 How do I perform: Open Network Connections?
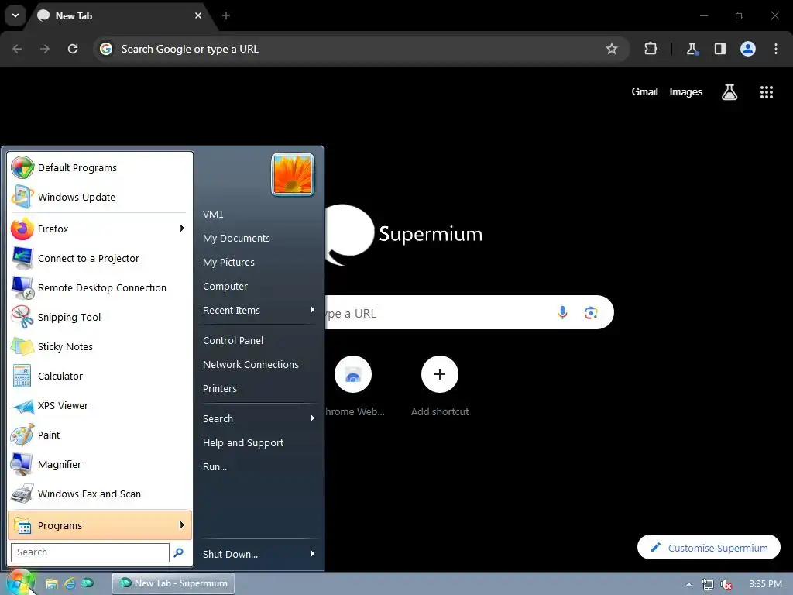point(251,364)
